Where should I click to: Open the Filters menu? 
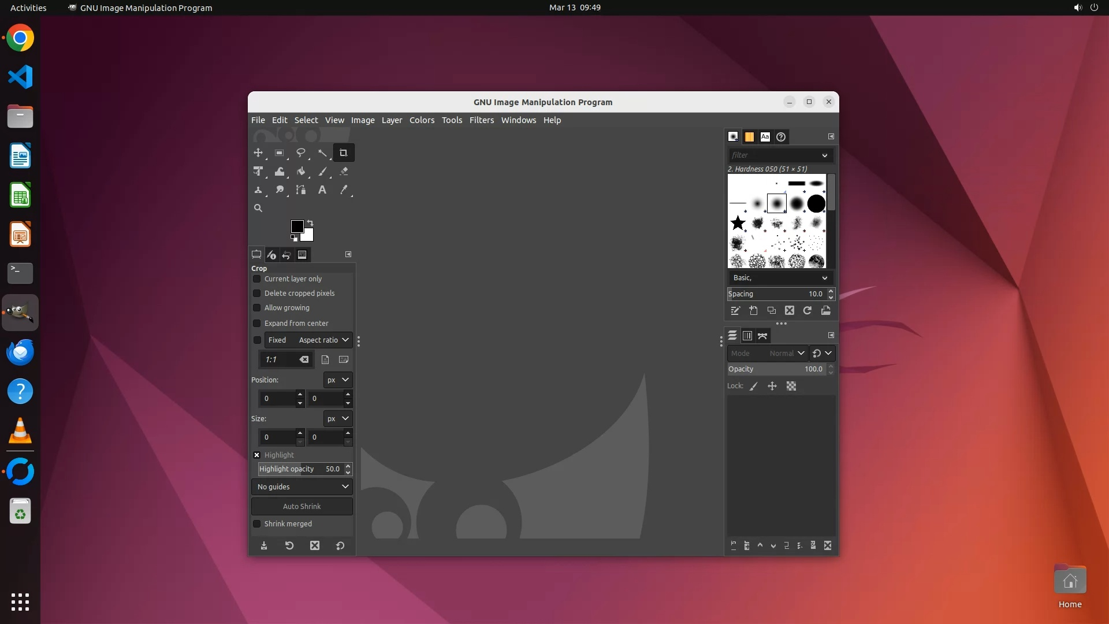point(481,120)
